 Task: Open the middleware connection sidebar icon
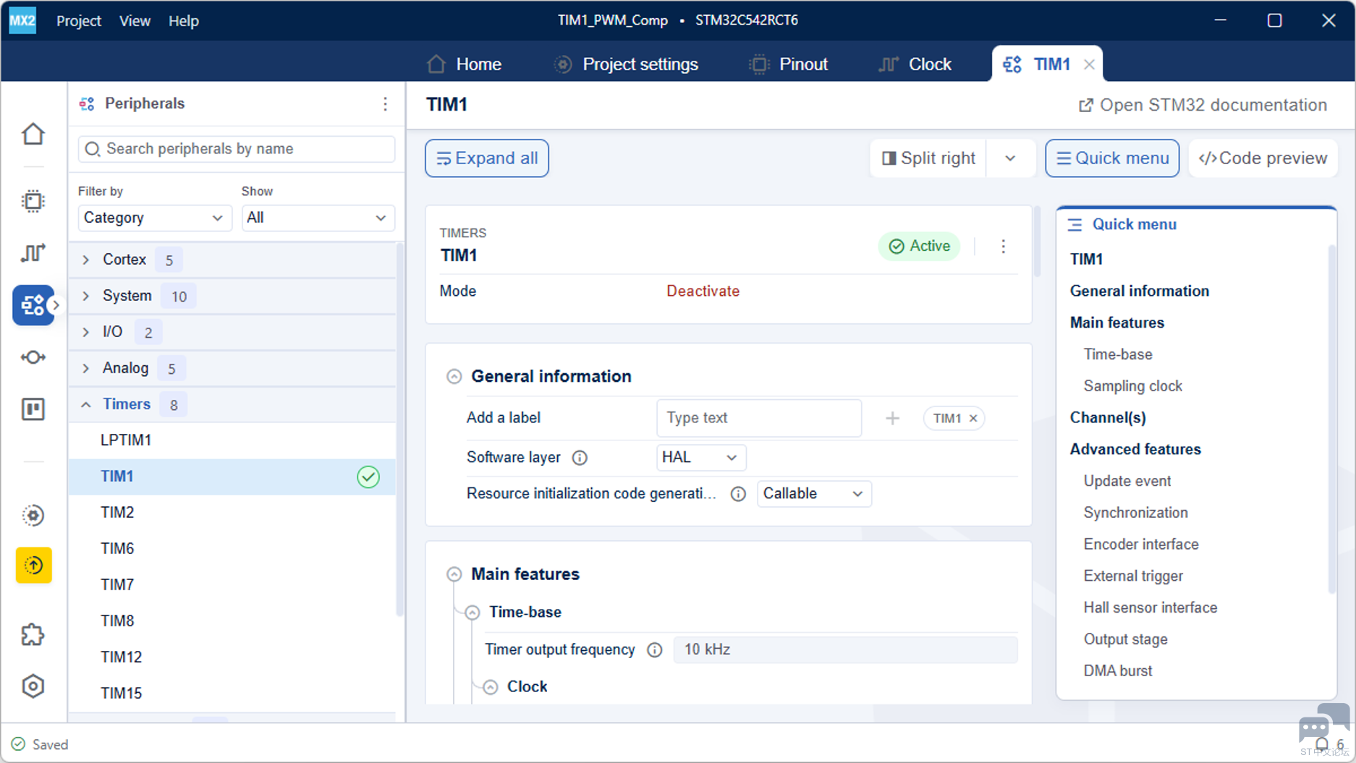pos(33,357)
